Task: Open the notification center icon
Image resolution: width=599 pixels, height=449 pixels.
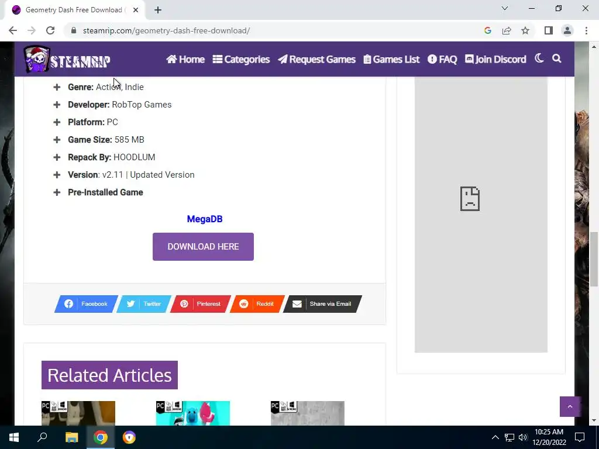Action: [580, 437]
